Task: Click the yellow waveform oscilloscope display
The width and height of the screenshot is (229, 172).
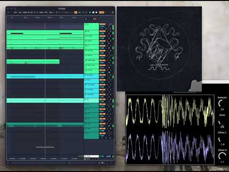Action: (170, 111)
